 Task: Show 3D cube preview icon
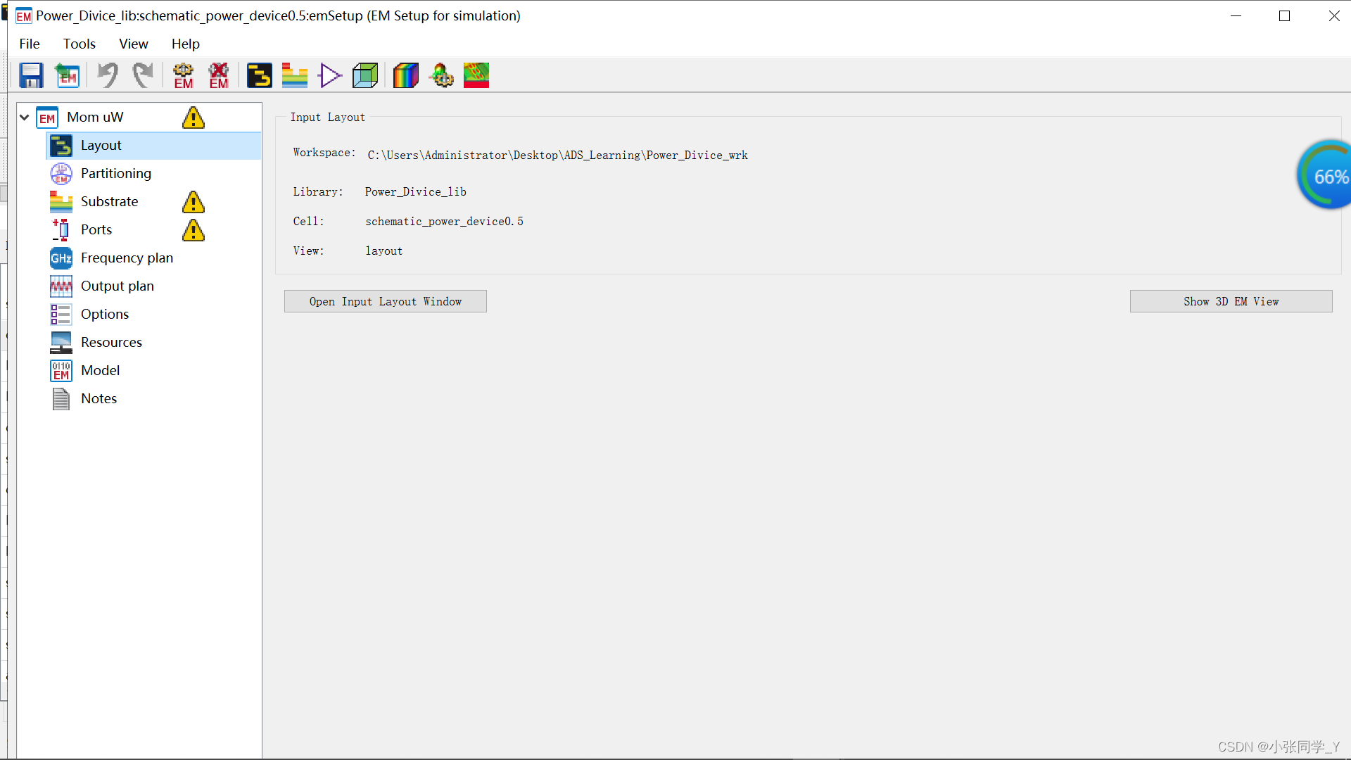tap(365, 75)
